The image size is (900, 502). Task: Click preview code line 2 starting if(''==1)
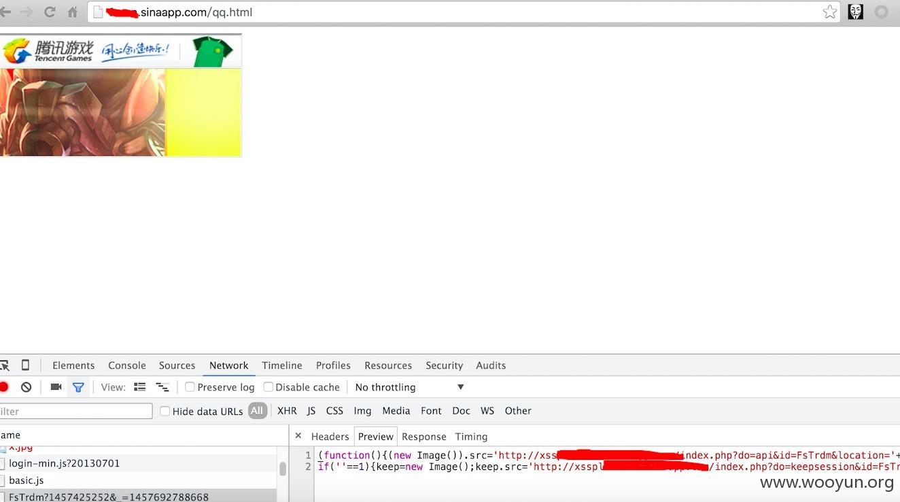click(609, 467)
